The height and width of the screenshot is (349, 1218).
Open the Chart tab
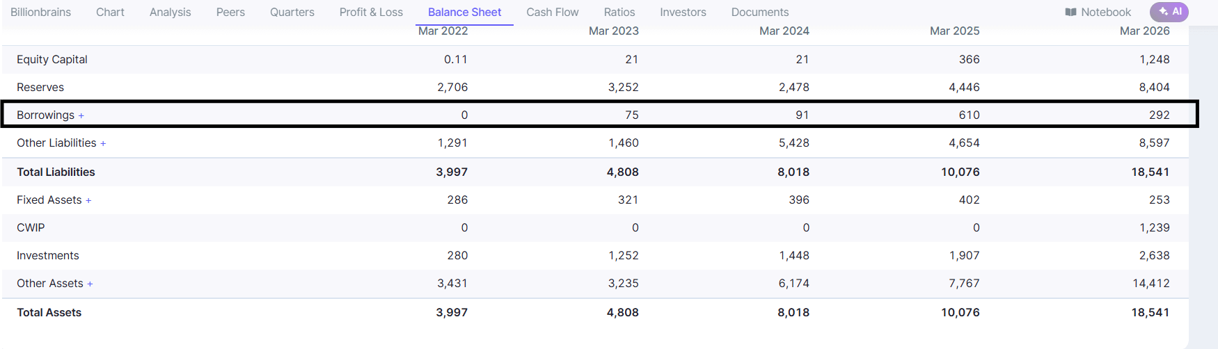(110, 13)
